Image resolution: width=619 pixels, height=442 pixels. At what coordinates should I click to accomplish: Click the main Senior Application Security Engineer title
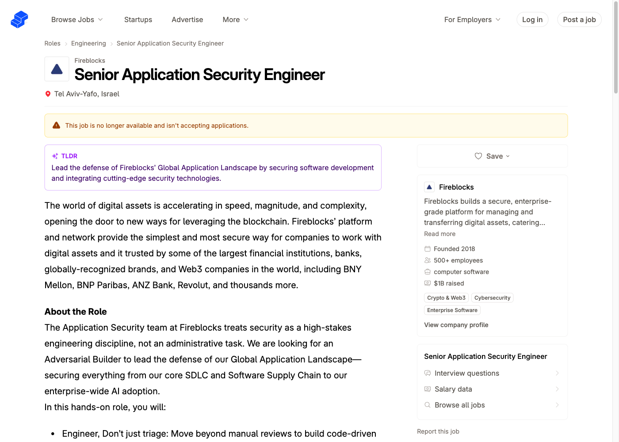tap(199, 75)
